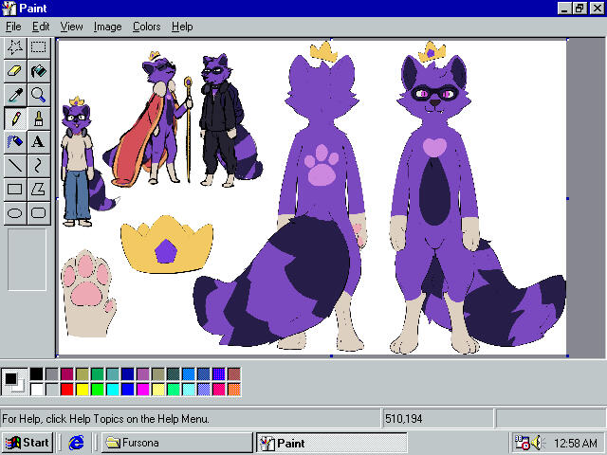Launch Internet Explorer from quick launch
The width and height of the screenshot is (607, 455).
tap(77, 443)
